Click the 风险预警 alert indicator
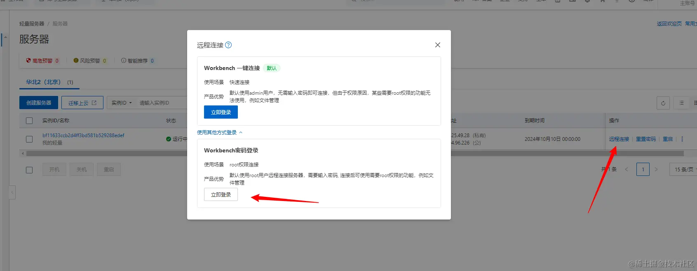The width and height of the screenshot is (697, 271). (90, 61)
